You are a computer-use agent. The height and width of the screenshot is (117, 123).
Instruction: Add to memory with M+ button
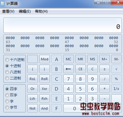click(105, 59)
